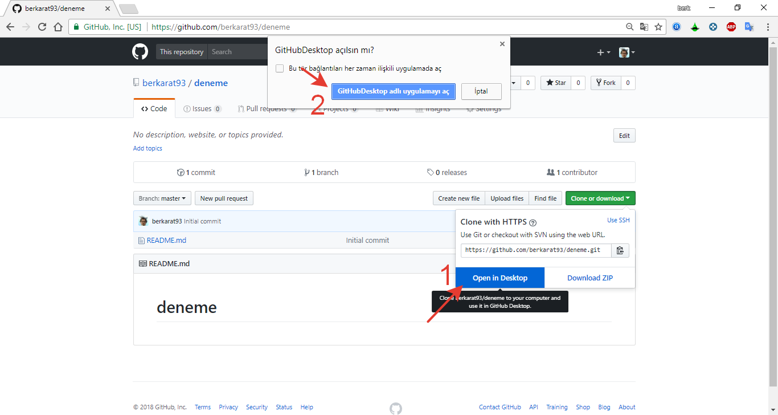Screen dimensions: 778x415
Task: Open the Branch: master dropdown
Action: click(x=162, y=198)
